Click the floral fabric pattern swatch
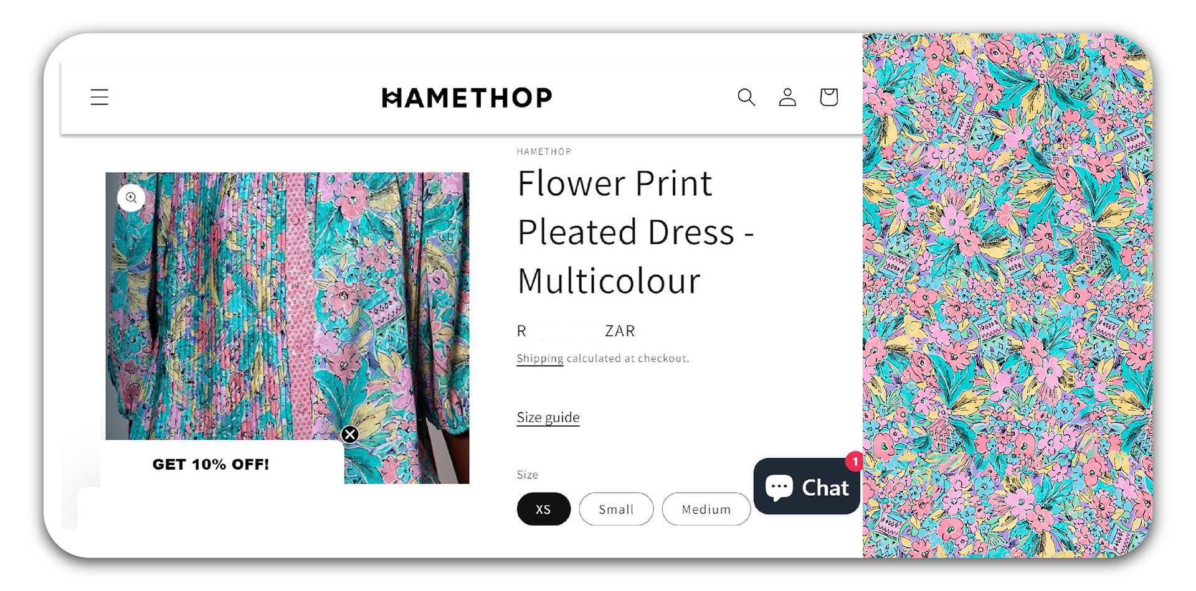Image resolution: width=1196 pixels, height=591 pixels. pos(1007,295)
